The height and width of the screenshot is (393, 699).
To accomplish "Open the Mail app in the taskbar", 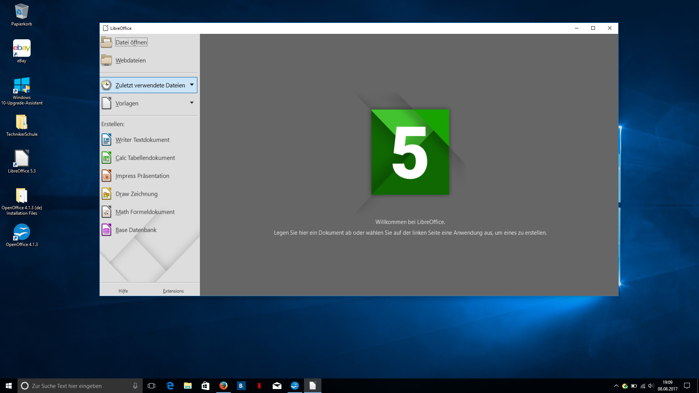I will (x=277, y=386).
